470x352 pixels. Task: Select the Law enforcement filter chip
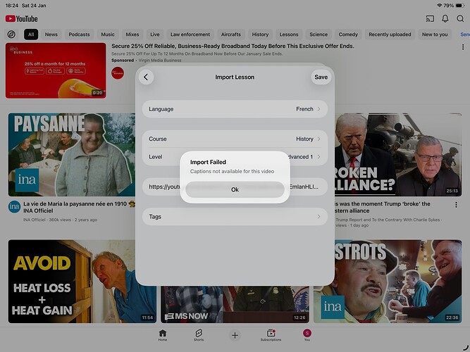190,34
